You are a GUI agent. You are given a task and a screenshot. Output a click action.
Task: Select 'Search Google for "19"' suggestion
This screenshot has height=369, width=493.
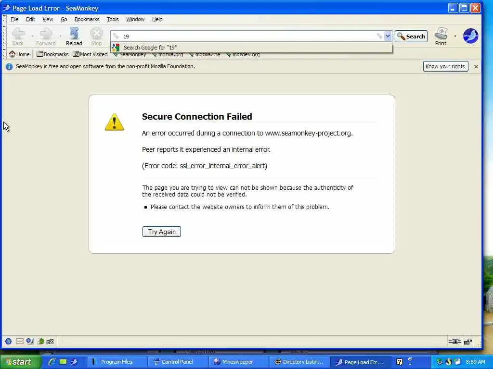point(251,48)
